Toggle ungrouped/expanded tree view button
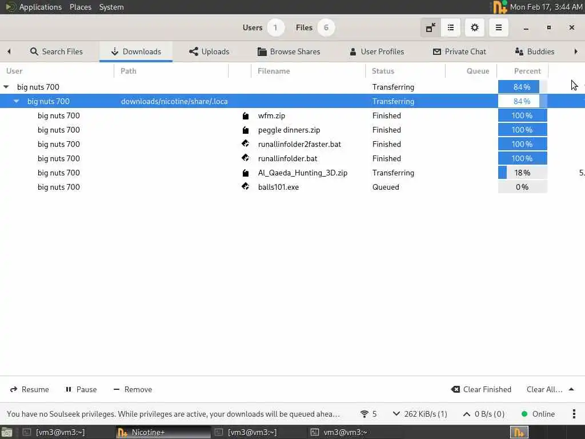 (x=431, y=27)
